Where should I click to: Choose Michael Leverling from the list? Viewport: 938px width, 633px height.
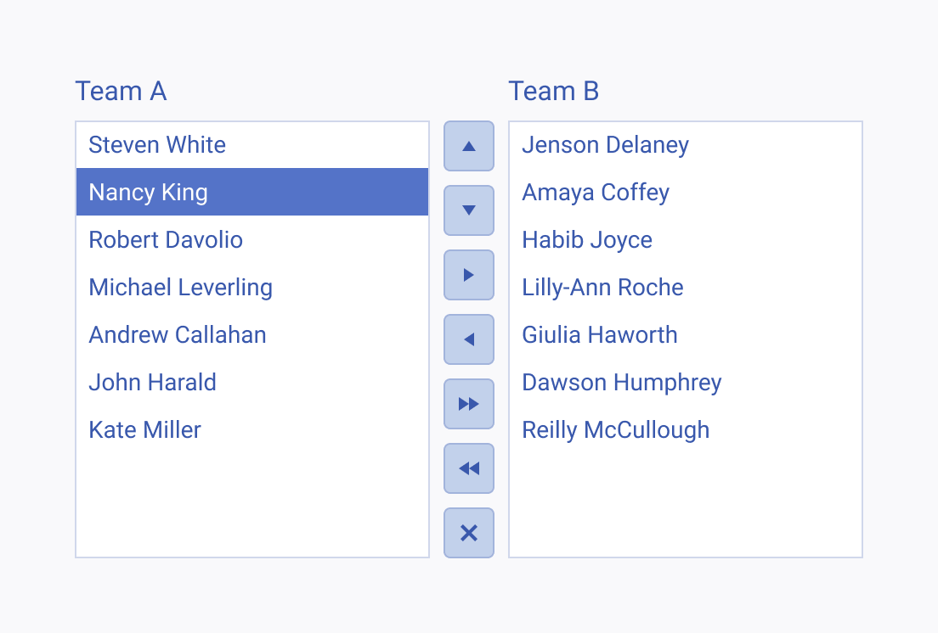(252, 288)
